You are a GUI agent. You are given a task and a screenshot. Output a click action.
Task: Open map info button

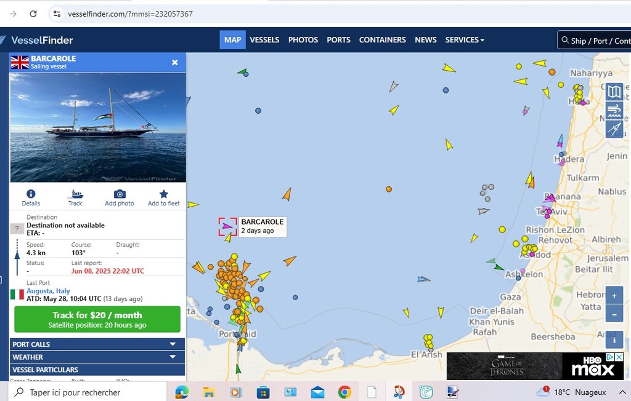tap(614, 340)
